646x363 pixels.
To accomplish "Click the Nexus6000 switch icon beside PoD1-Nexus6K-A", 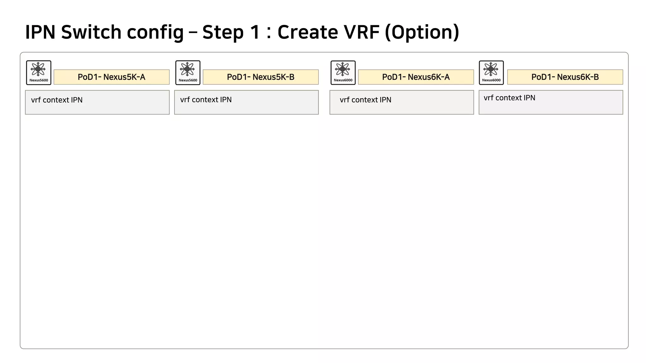I will coord(343,70).
